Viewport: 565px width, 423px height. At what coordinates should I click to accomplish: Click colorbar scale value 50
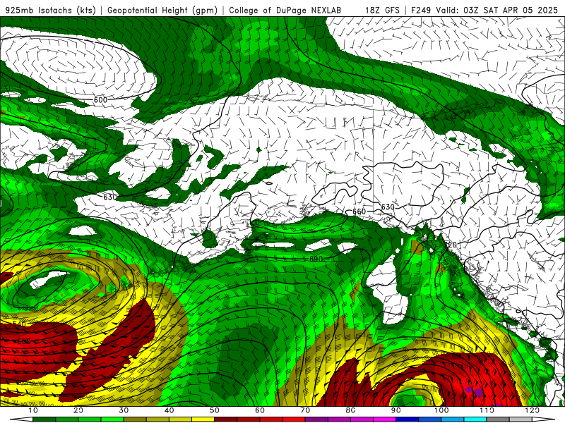215,410
